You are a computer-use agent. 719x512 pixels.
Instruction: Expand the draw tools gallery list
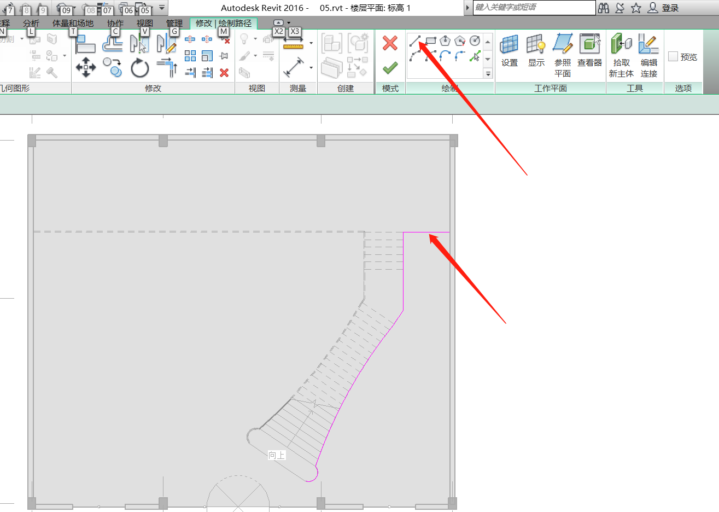click(488, 73)
